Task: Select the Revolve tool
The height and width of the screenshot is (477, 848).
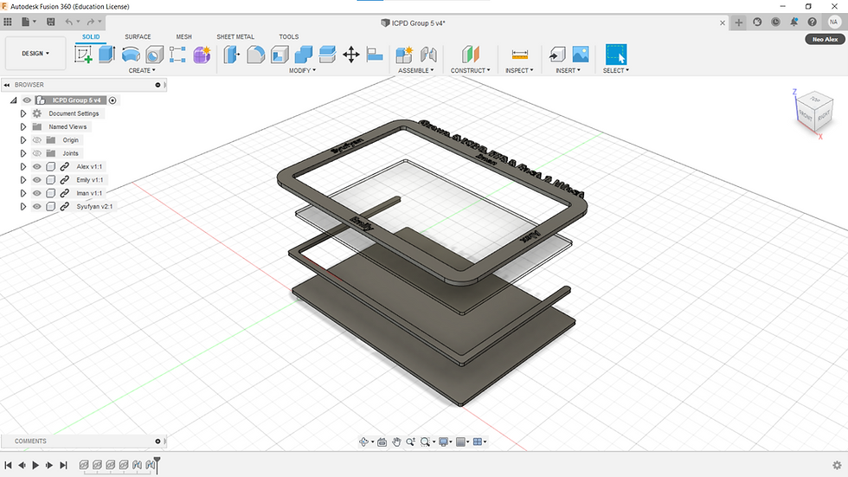Action: (131, 54)
